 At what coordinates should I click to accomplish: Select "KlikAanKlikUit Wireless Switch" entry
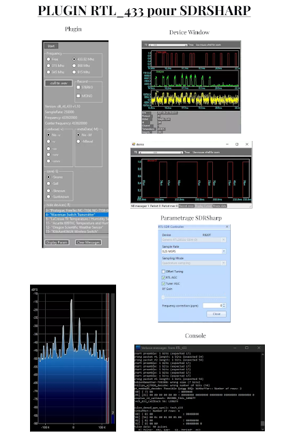76,231
